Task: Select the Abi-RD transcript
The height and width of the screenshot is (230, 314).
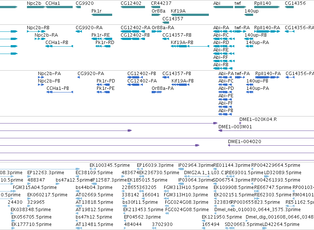Action: click(x=224, y=46)
